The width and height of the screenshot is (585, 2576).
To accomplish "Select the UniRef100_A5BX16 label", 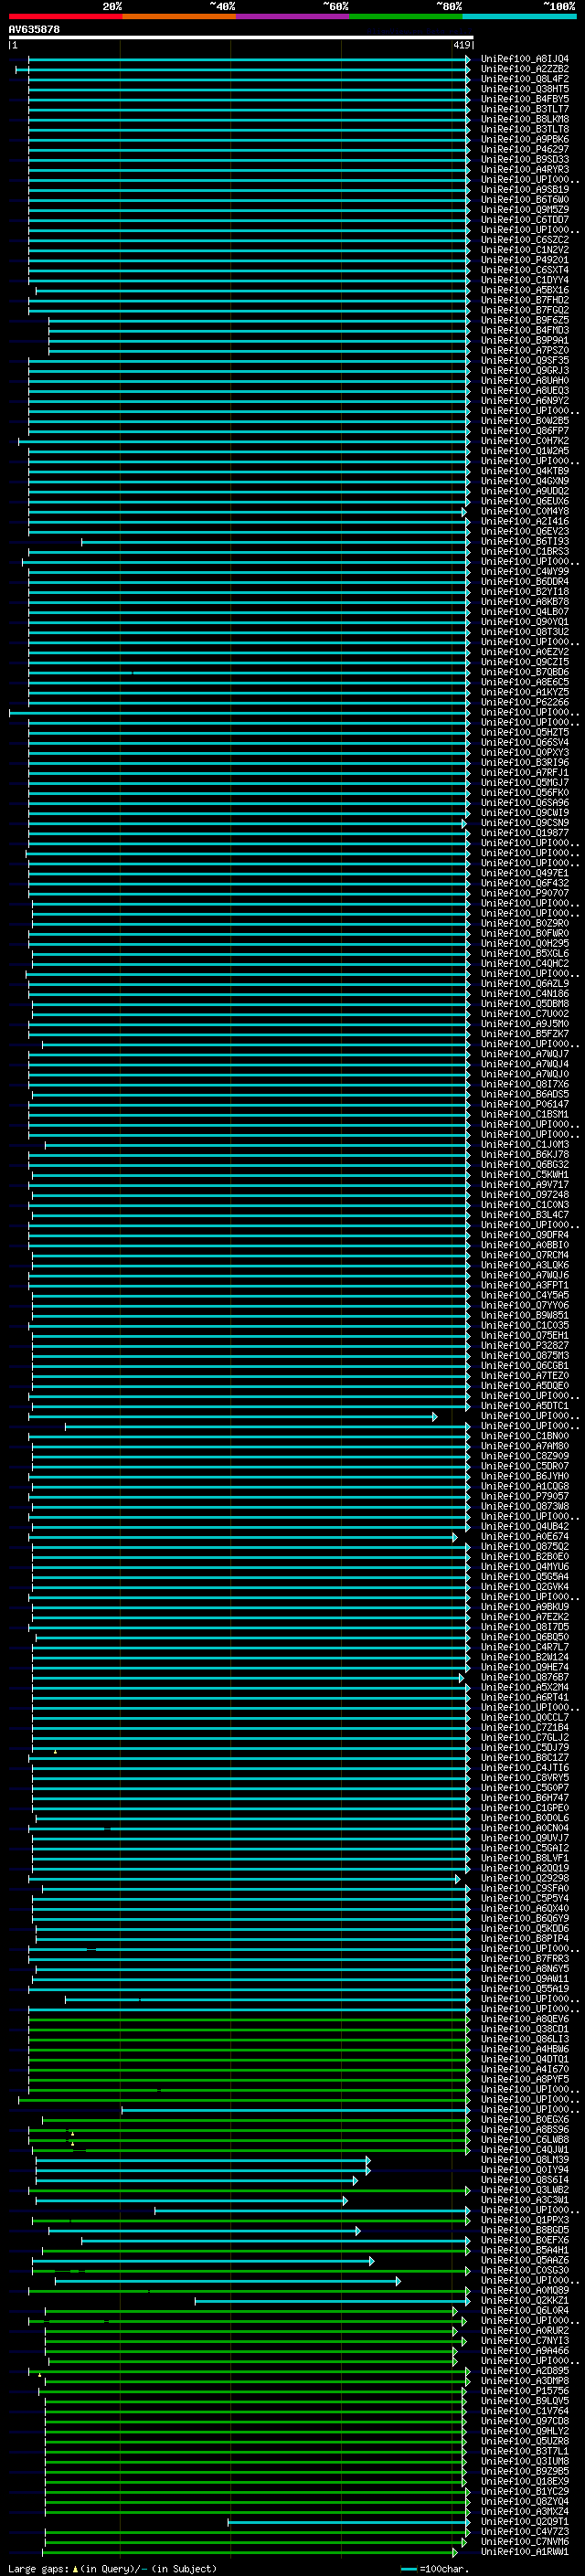I will [525, 290].
